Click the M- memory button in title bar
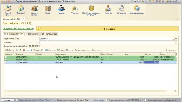The height and width of the screenshot is (102, 182). coord(164,1)
